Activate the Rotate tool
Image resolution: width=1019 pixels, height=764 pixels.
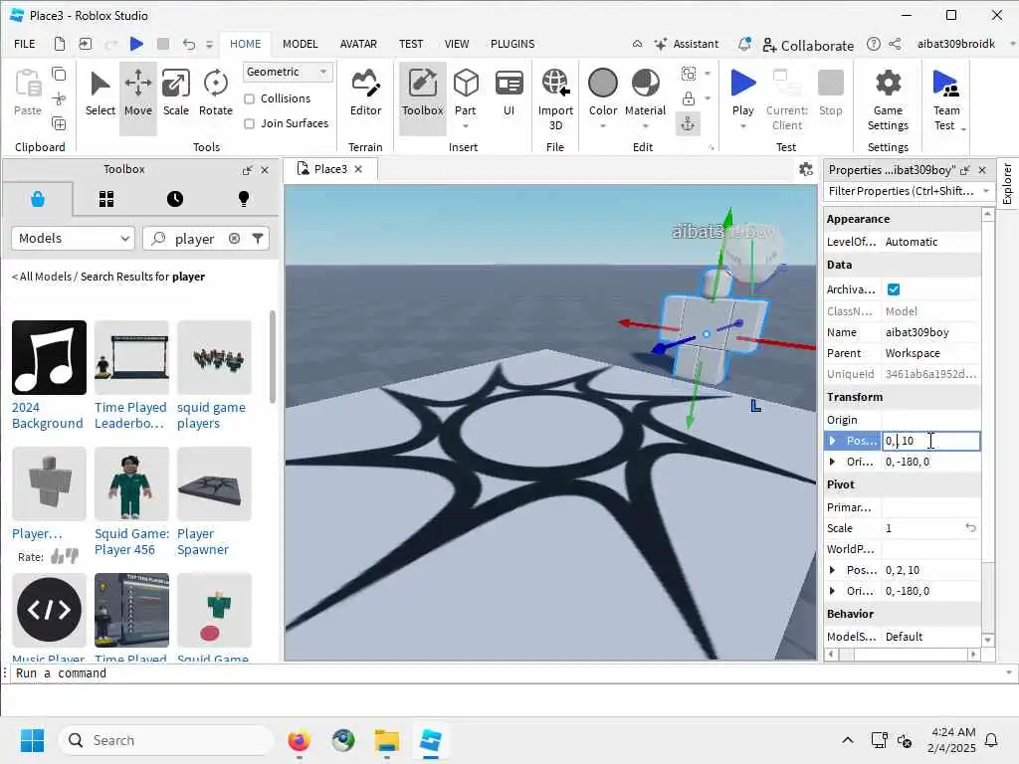pyautogui.click(x=215, y=95)
